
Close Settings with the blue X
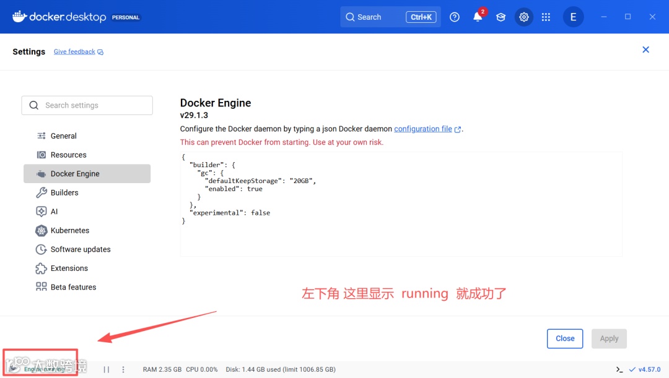tap(645, 49)
